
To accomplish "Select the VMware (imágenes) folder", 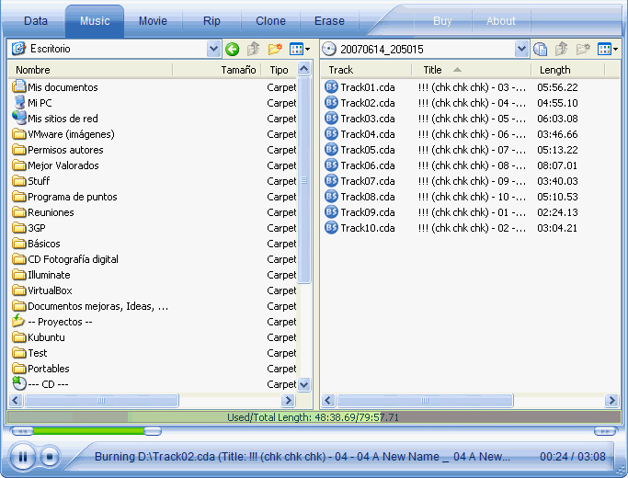I will pyautogui.click(x=63, y=134).
